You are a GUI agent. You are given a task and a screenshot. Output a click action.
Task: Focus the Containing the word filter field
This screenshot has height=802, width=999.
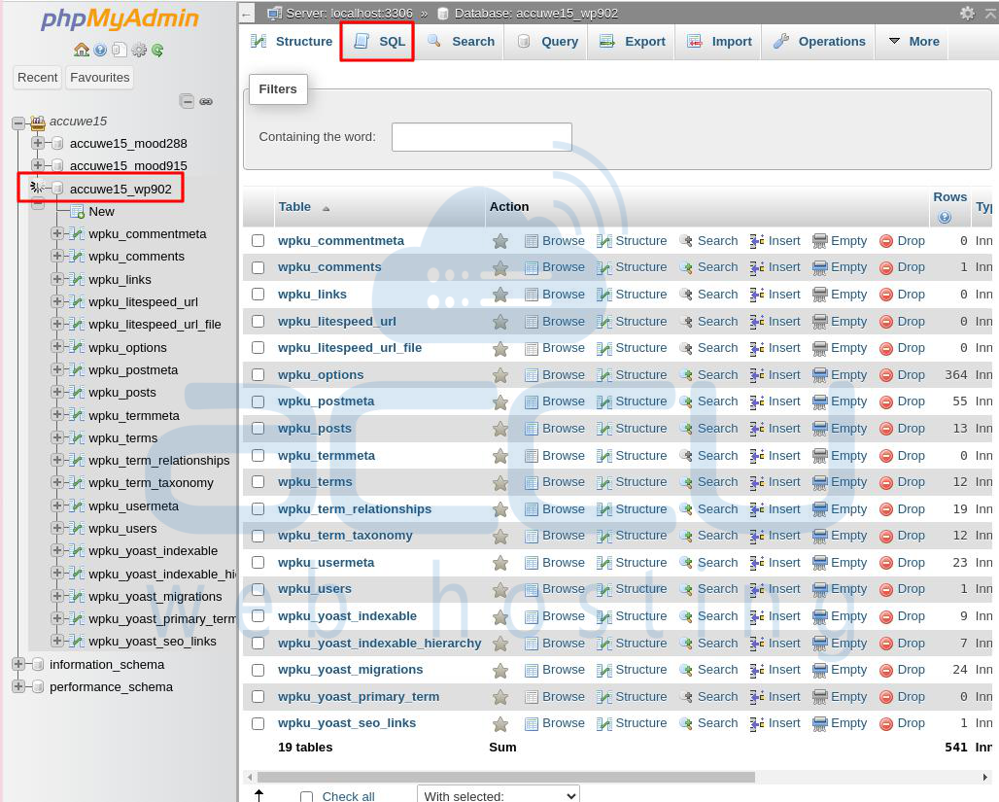482,137
